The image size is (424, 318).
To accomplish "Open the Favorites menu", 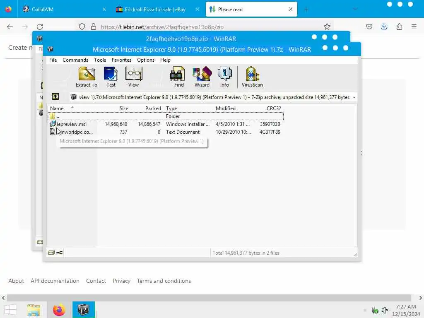I will (121, 60).
